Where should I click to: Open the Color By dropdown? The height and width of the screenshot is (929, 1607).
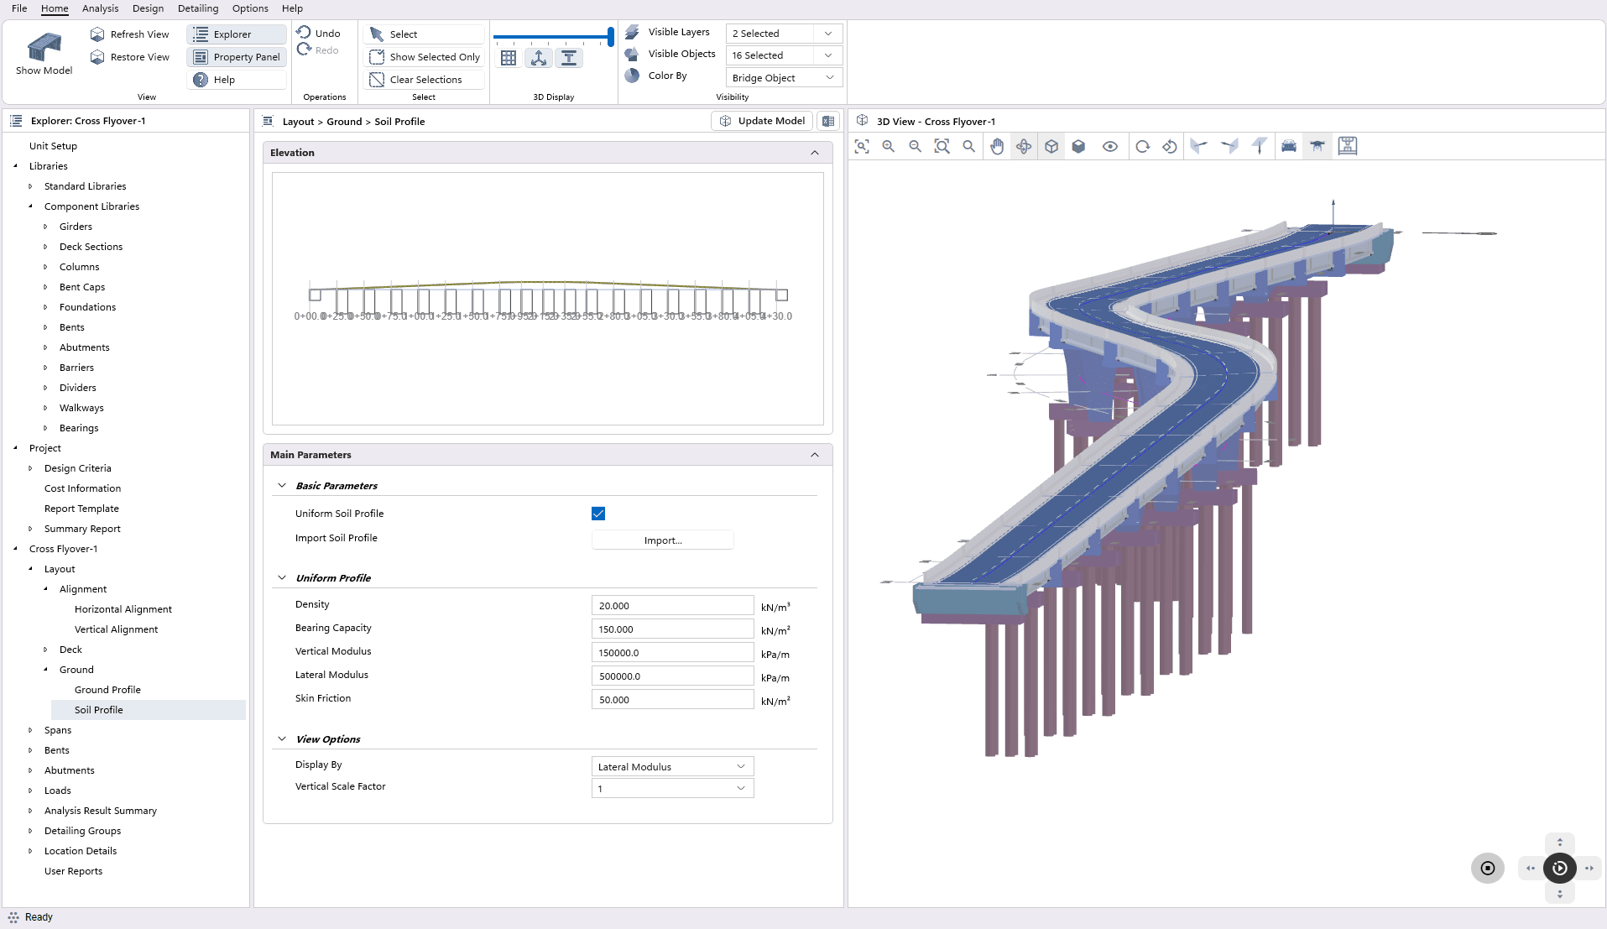click(783, 77)
